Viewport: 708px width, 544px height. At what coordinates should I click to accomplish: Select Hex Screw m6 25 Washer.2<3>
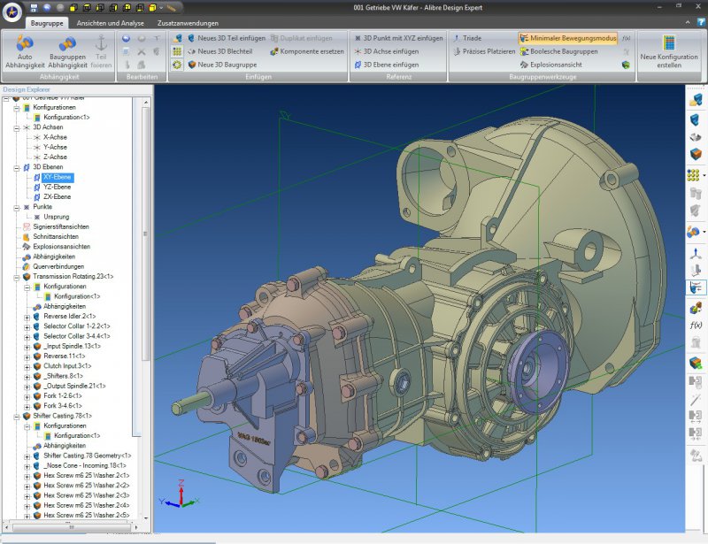(x=86, y=495)
